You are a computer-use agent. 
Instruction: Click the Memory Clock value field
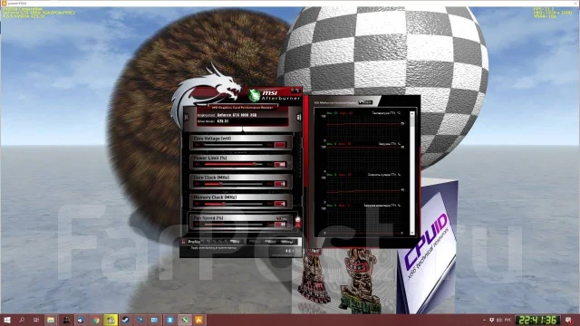pos(280,204)
